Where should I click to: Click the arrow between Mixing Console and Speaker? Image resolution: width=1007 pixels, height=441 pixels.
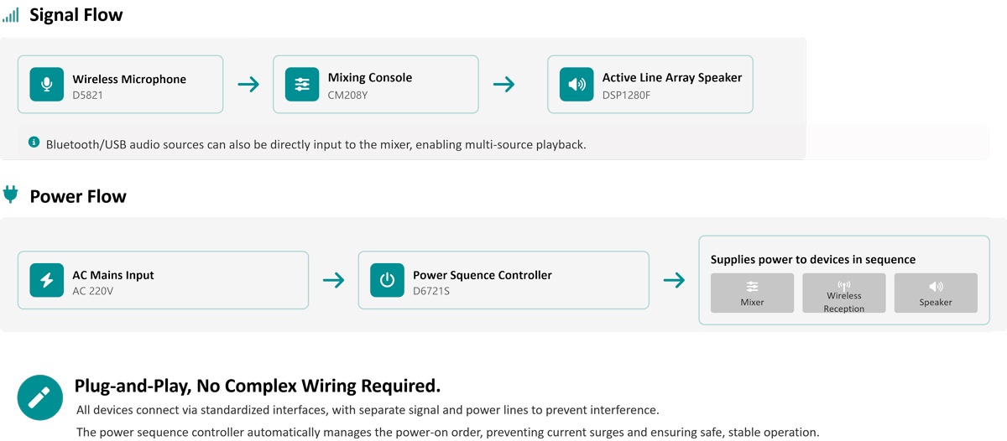click(x=503, y=85)
